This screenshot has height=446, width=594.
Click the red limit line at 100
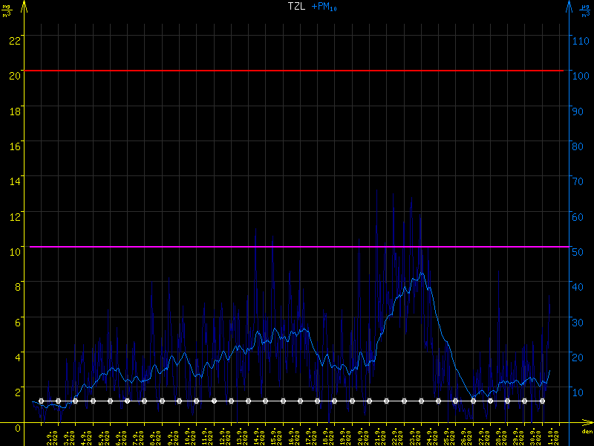[297, 71]
